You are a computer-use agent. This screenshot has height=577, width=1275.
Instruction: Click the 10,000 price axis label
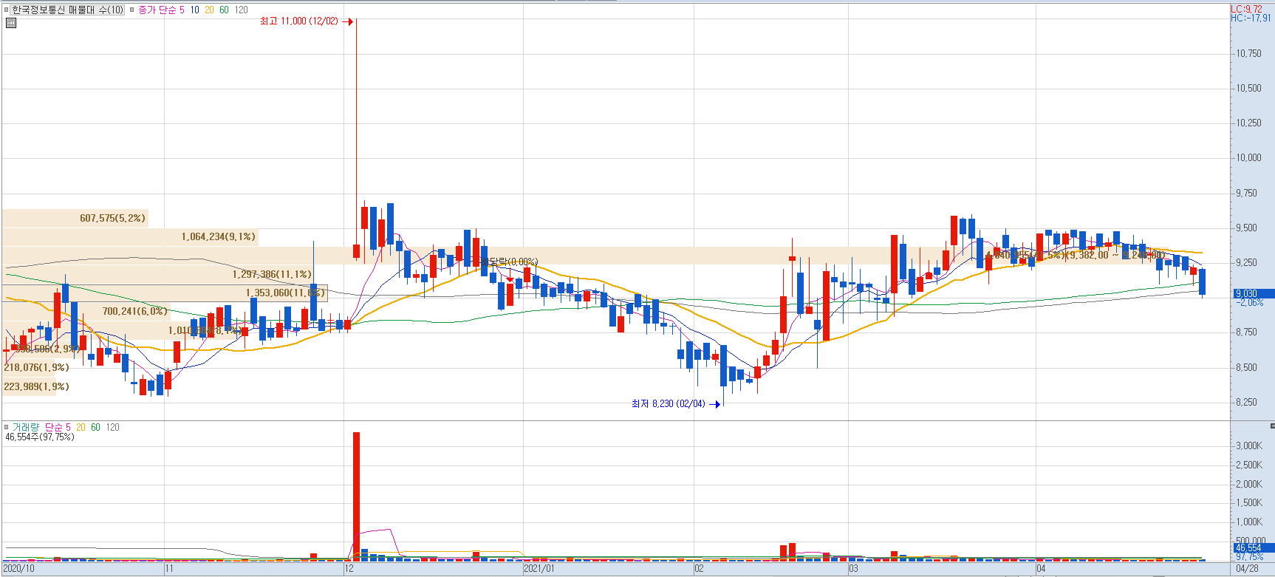coord(1248,157)
